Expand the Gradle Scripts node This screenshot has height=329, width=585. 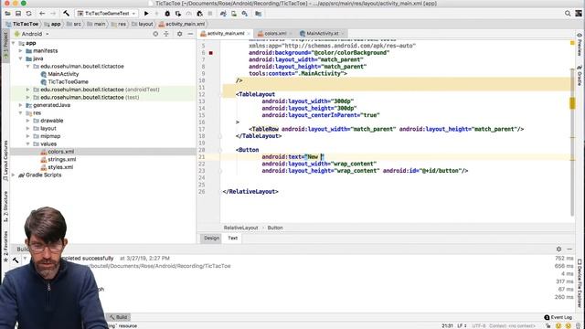click(x=14, y=175)
